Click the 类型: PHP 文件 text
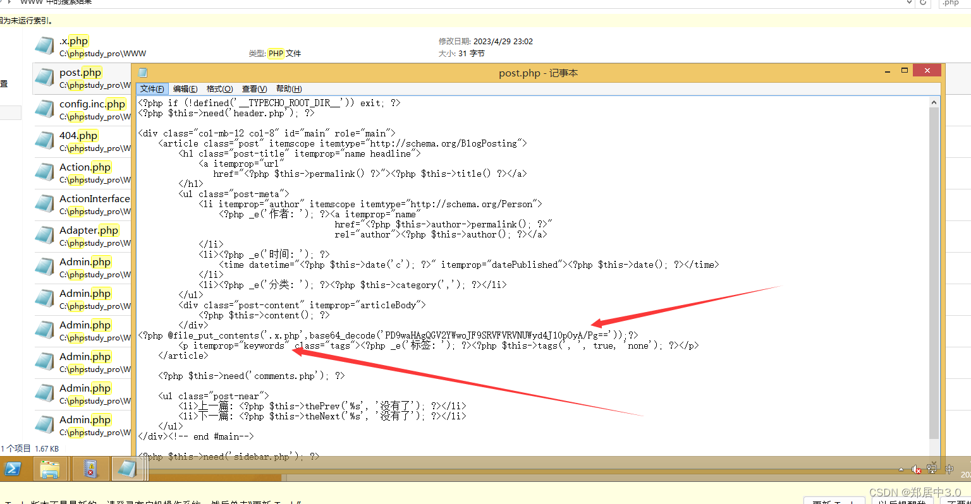Image resolution: width=971 pixels, height=504 pixels. (x=274, y=54)
